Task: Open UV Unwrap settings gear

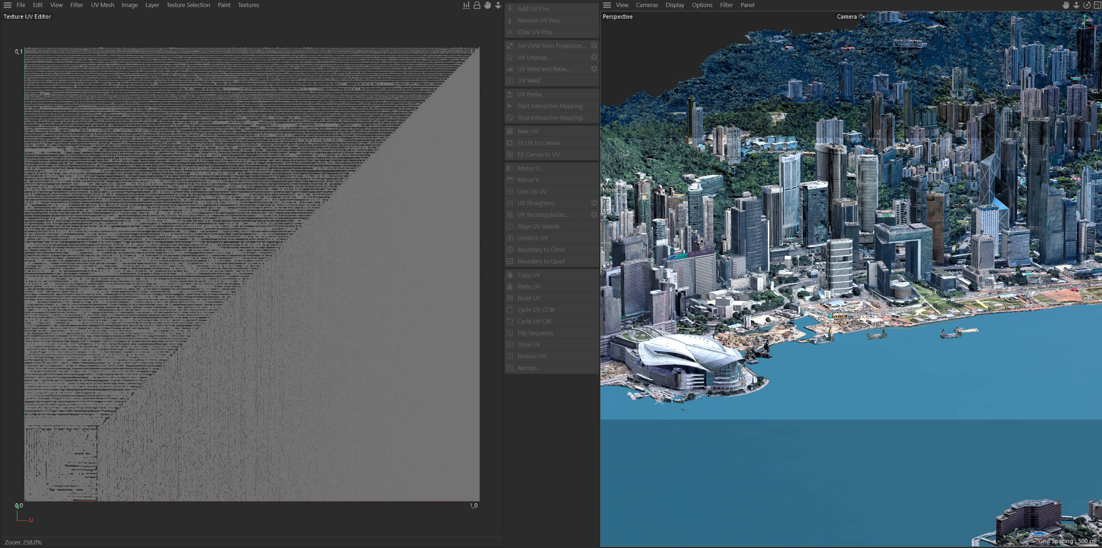Action: coord(594,57)
